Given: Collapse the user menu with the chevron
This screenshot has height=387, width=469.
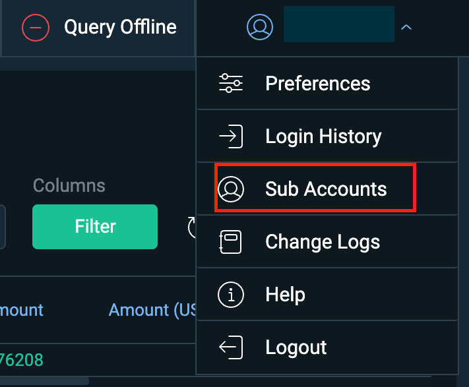Looking at the screenshot, I should (406, 28).
